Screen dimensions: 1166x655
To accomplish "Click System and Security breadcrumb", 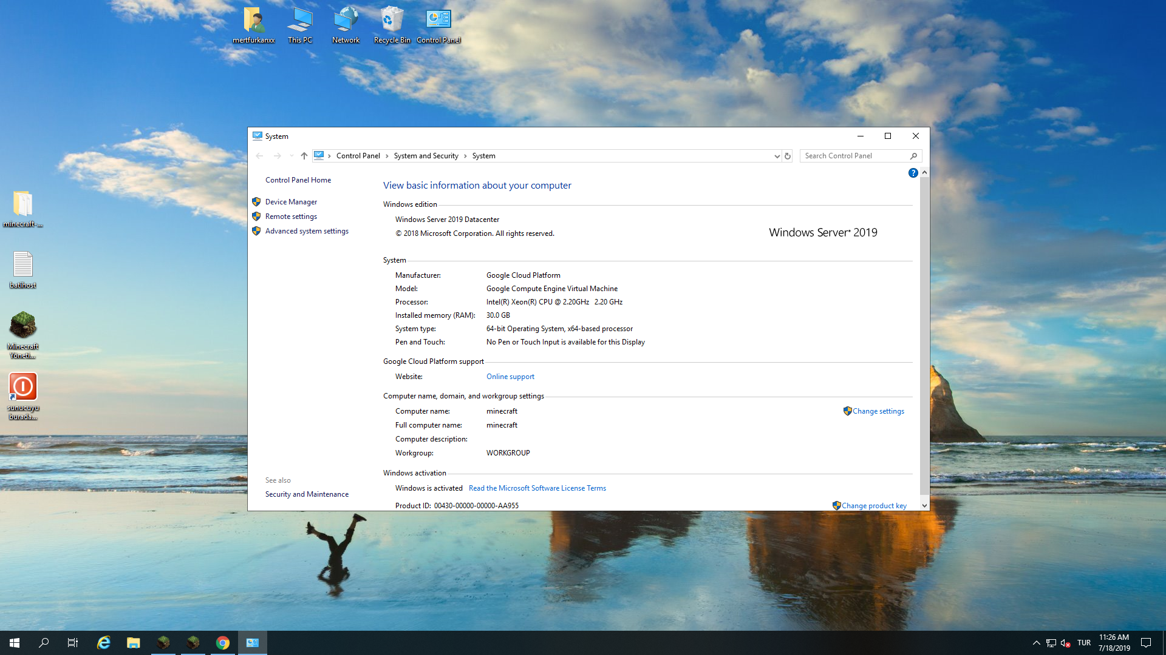I will (x=426, y=156).
